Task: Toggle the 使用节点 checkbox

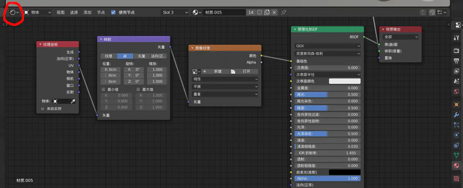Action: 113,12
